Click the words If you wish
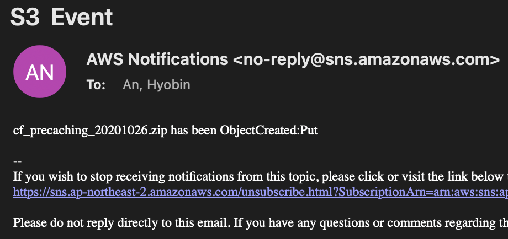508x239 pixels. (37, 177)
